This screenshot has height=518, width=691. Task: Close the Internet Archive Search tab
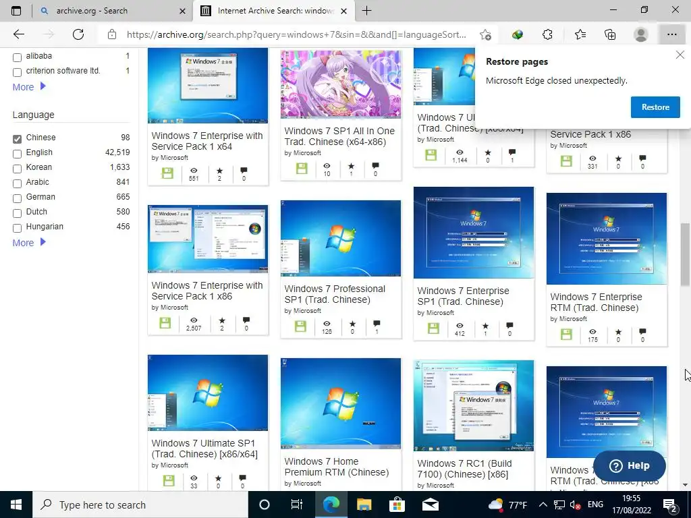[x=344, y=11]
